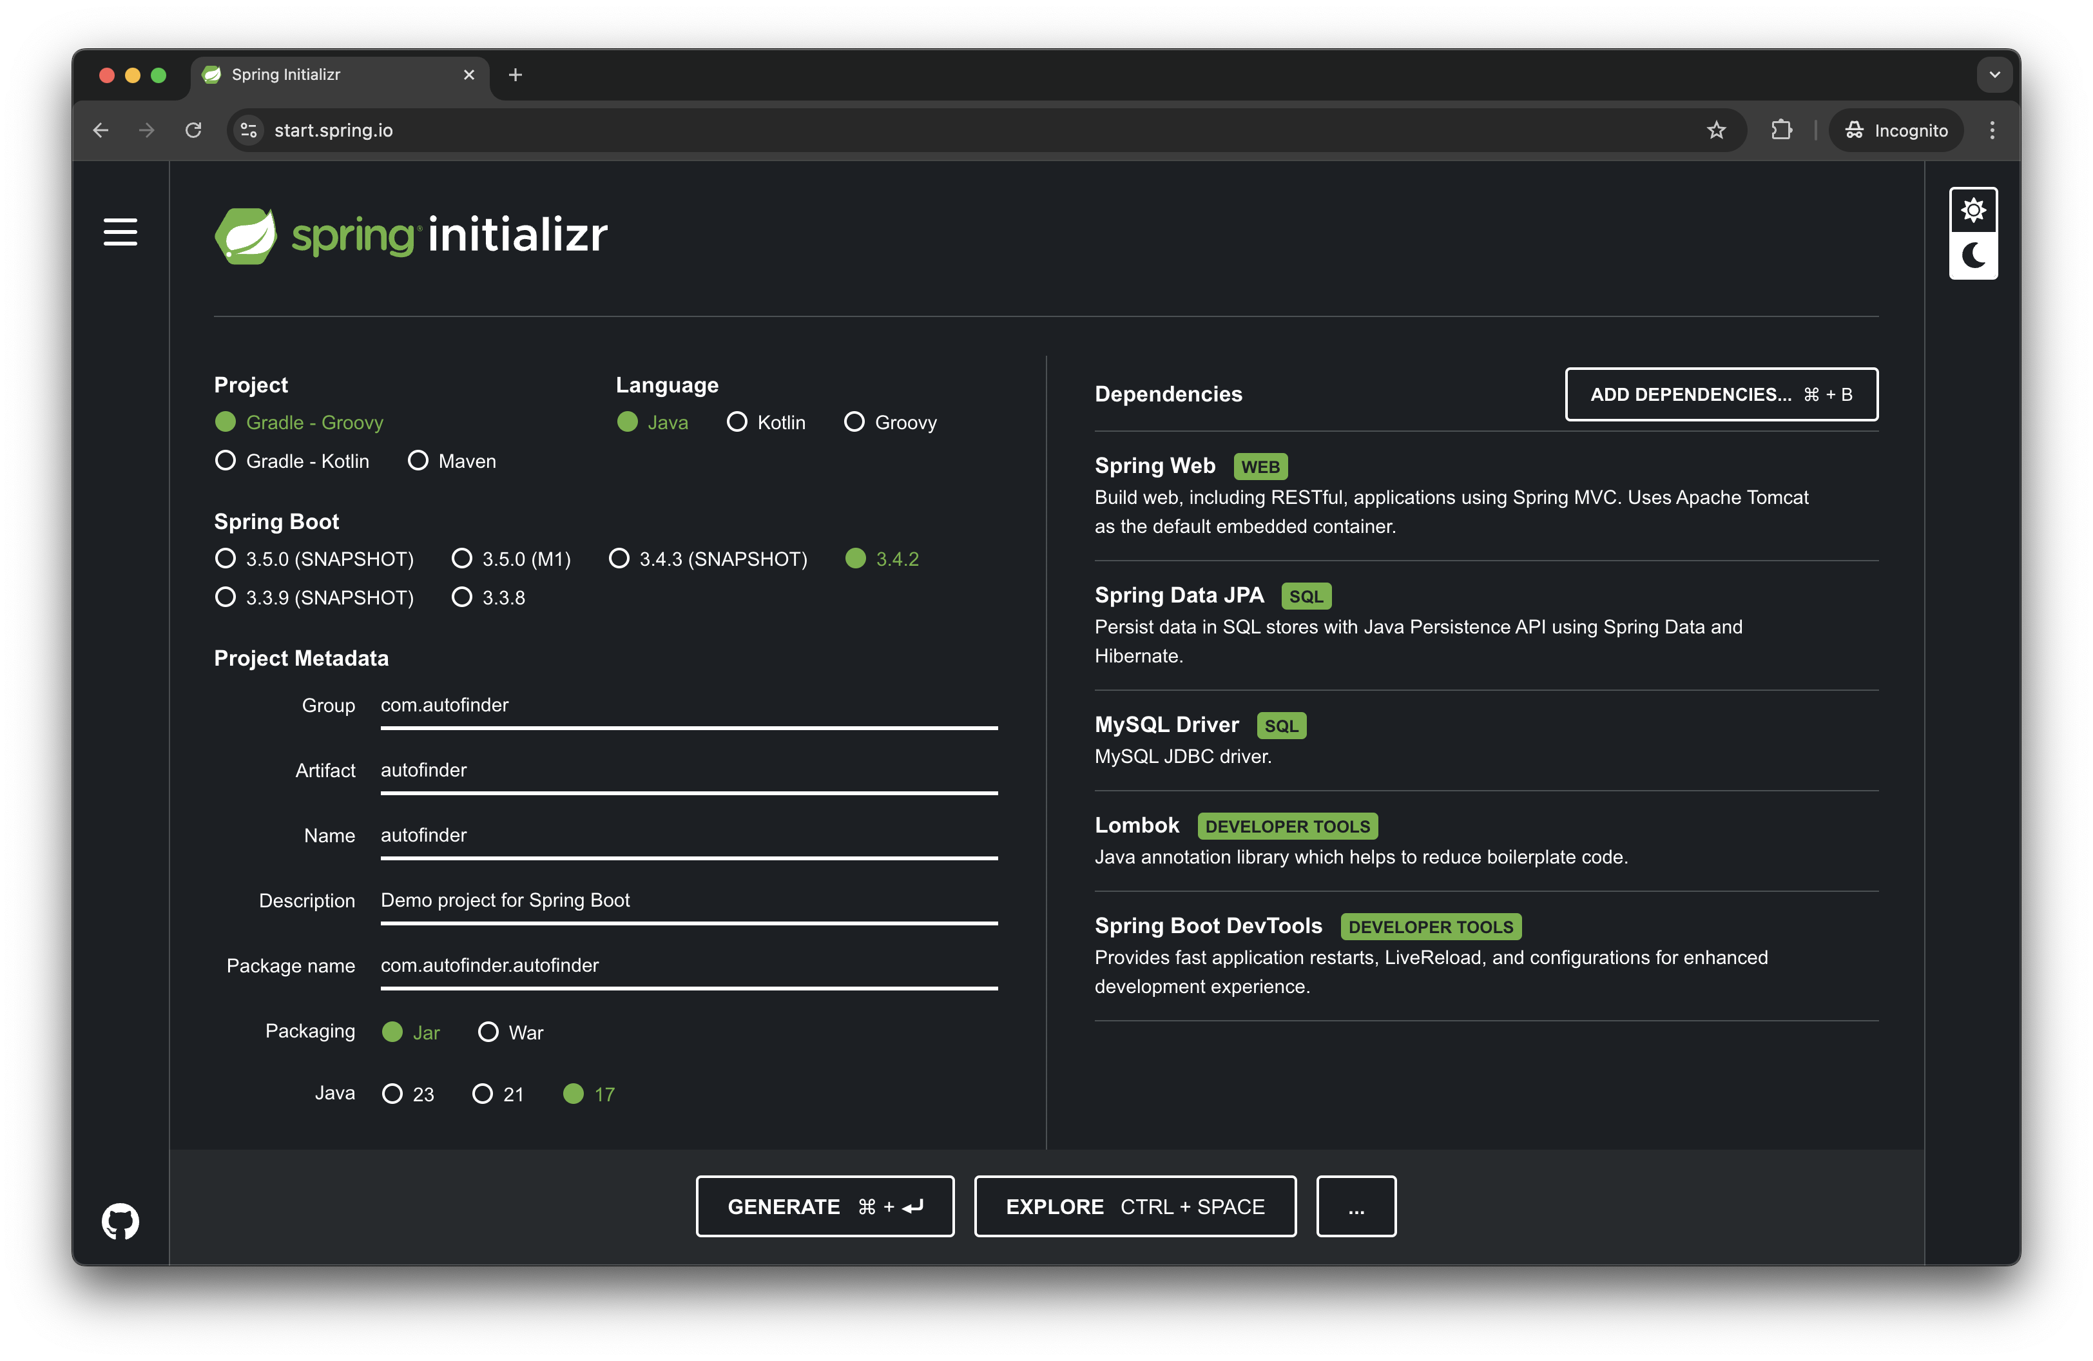The width and height of the screenshot is (2093, 1361).
Task: Click the SQL tag beside Spring Data JPA
Action: pyautogui.click(x=1306, y=596)
